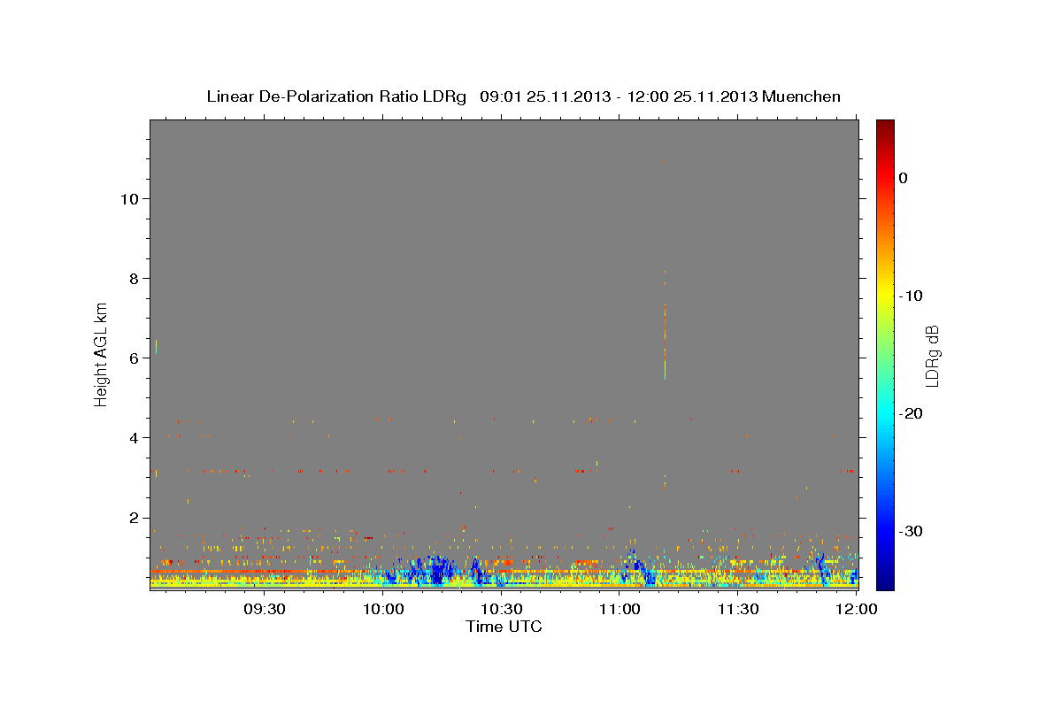Click the colorbar value 0

(x=903, y=178)
